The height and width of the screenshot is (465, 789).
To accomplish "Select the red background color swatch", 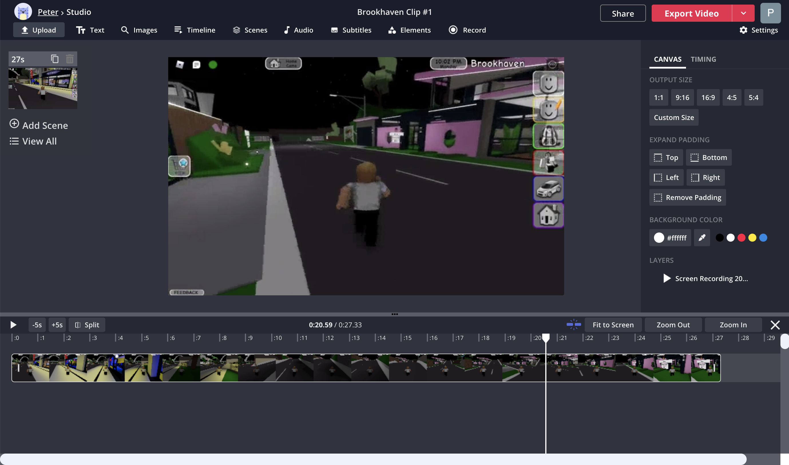I will point(742,238).
